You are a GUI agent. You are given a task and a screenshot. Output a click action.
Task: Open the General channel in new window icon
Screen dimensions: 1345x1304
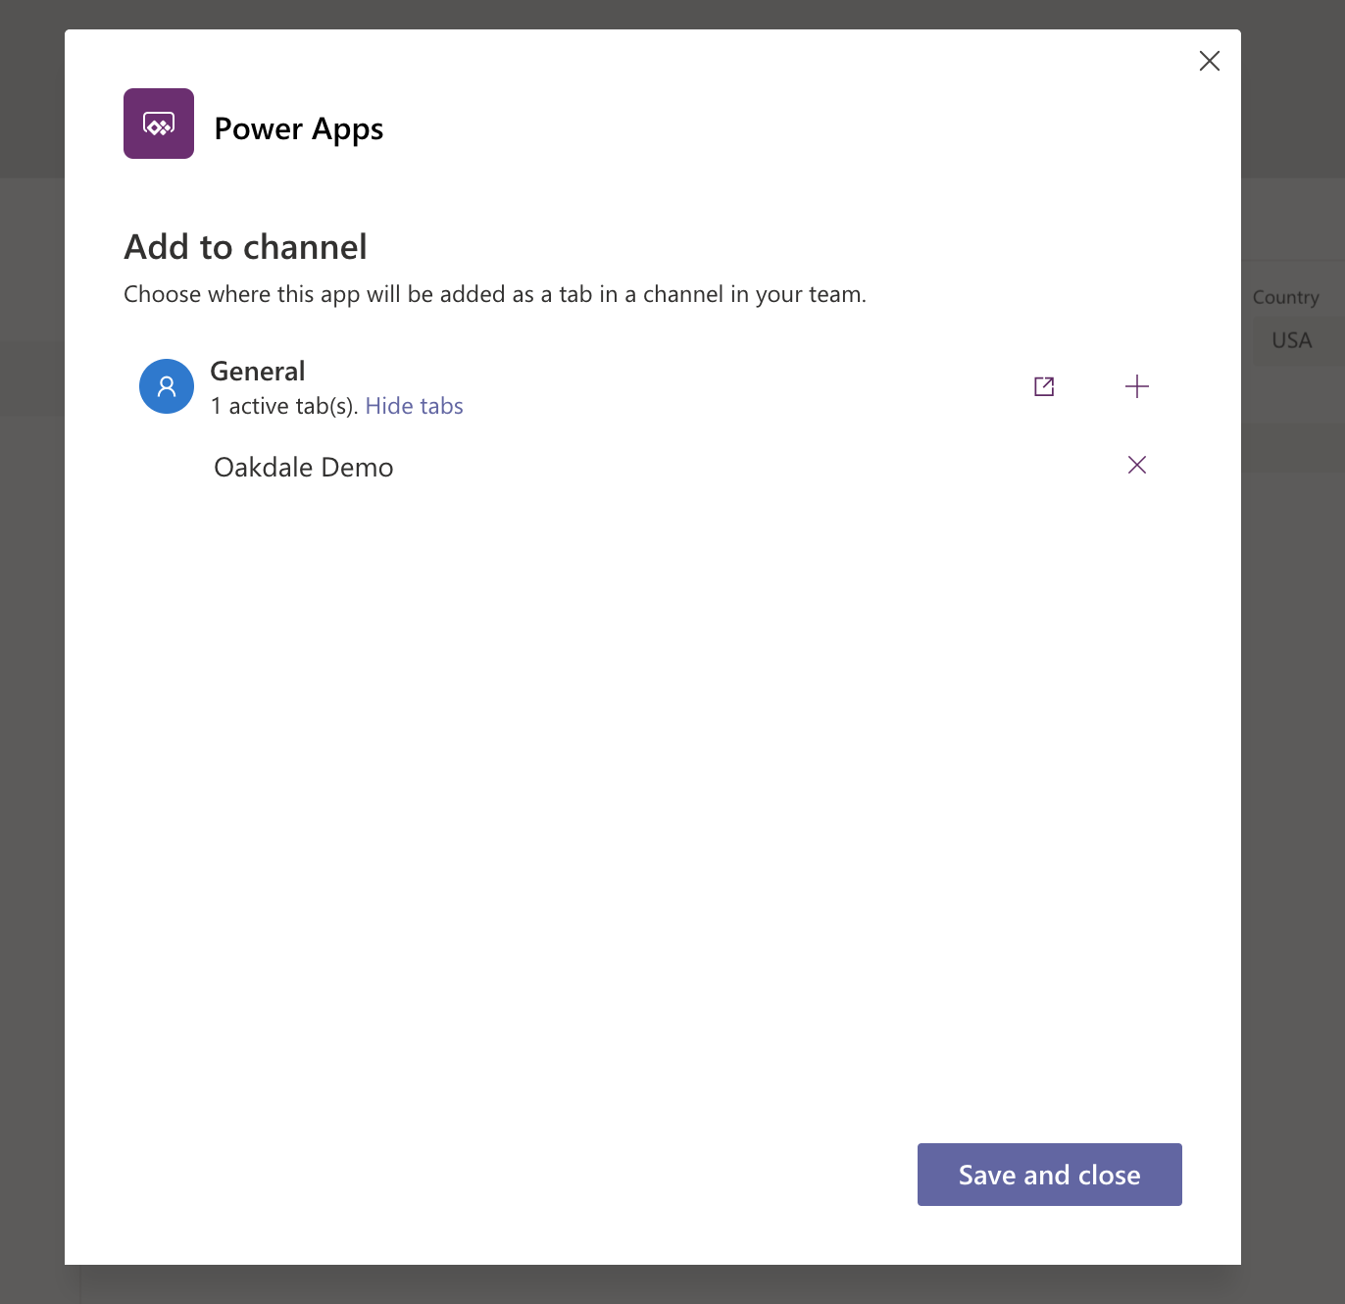1044,386
